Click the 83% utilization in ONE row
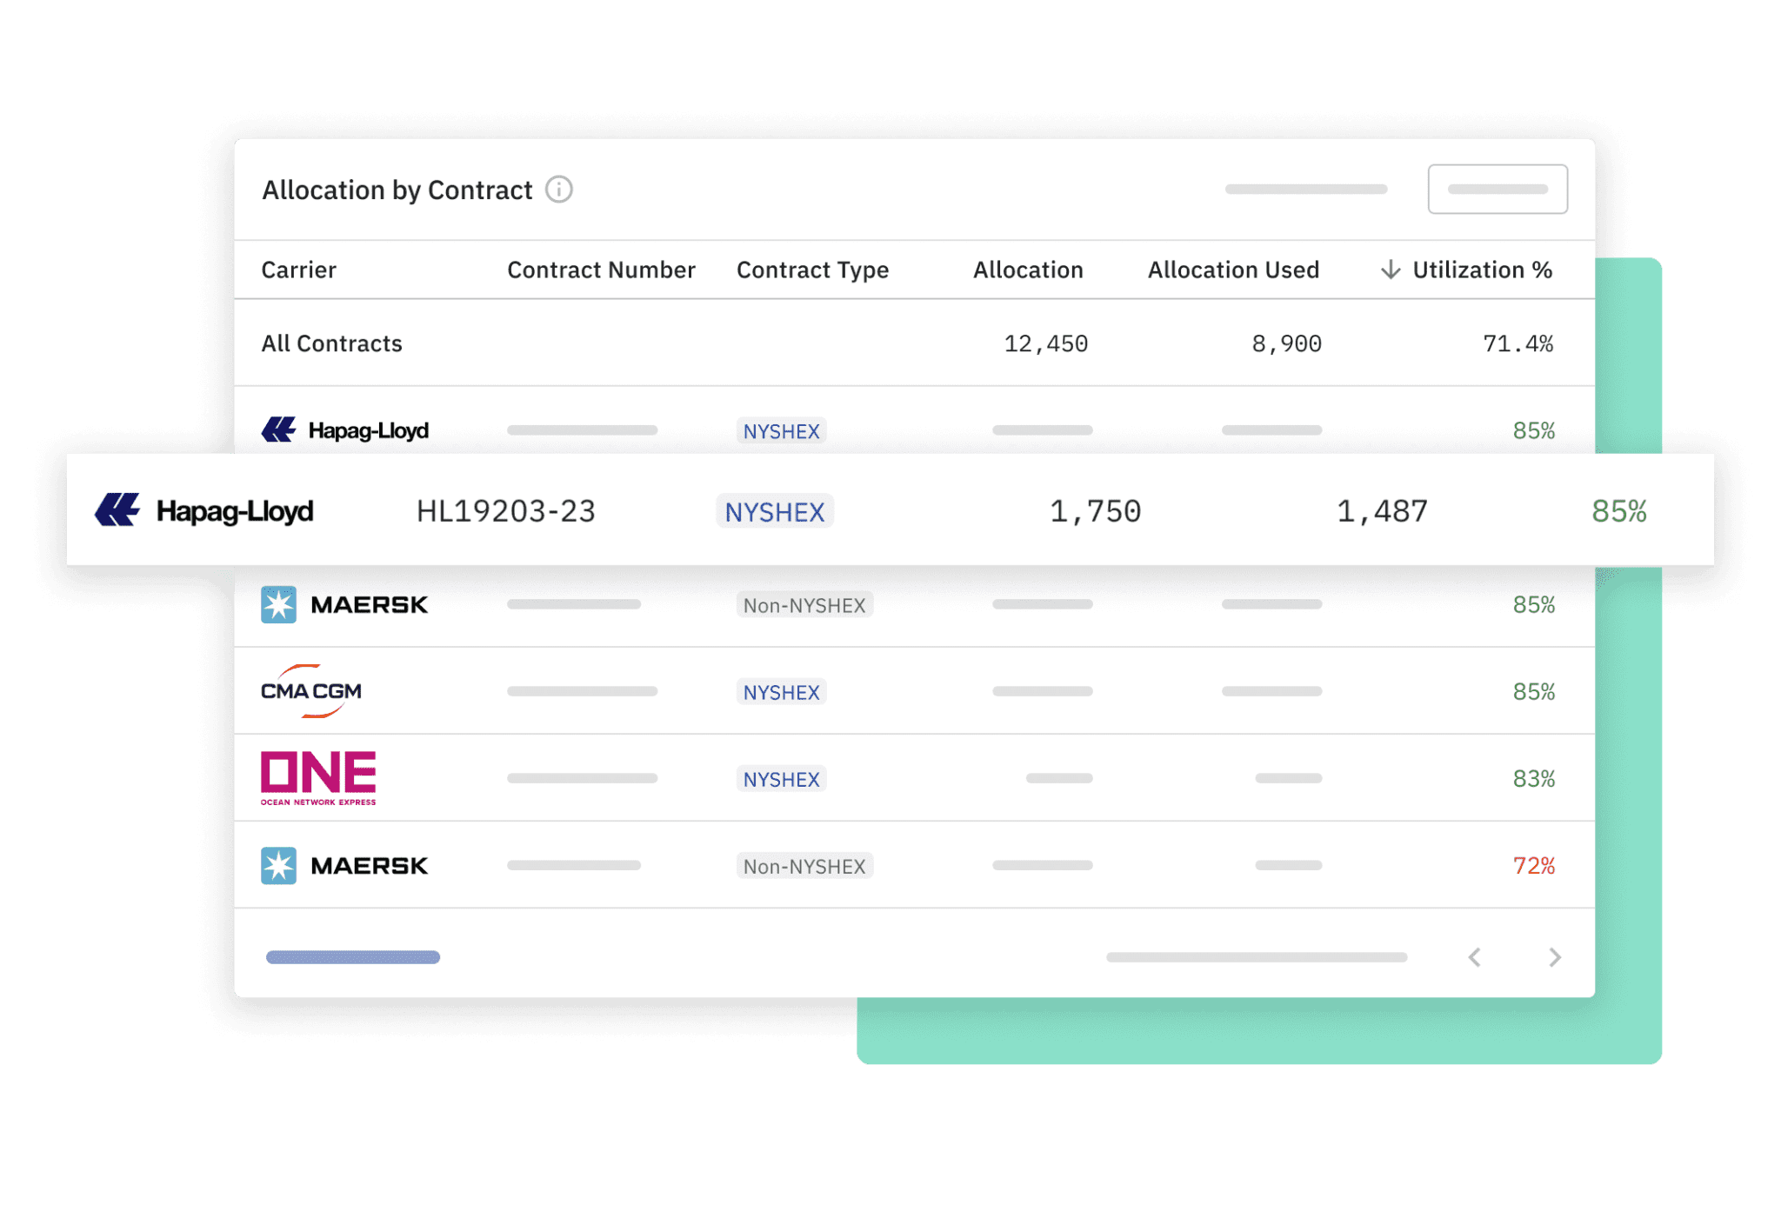 coord(1533,778)
